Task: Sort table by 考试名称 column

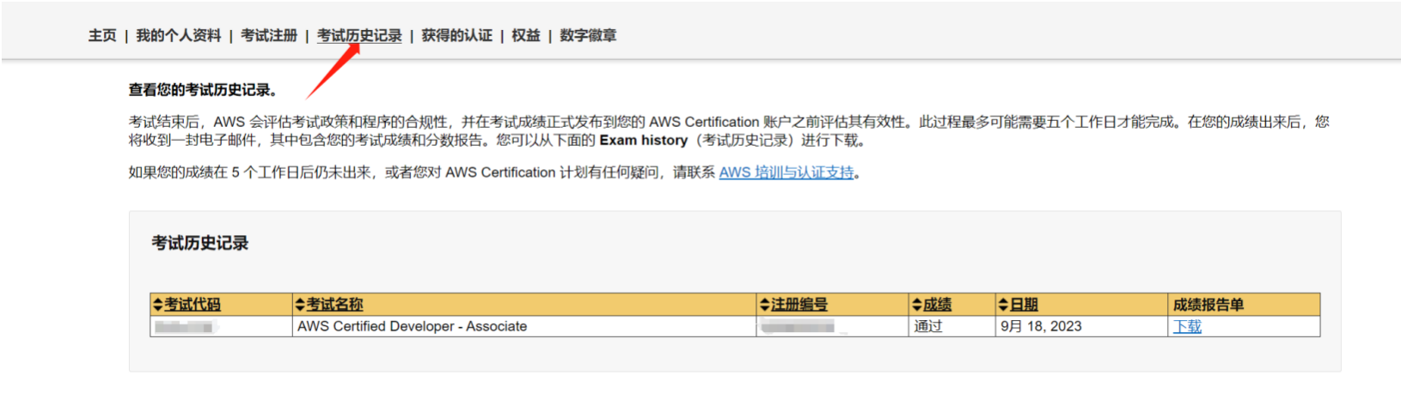Action: [x=334, y=305]
